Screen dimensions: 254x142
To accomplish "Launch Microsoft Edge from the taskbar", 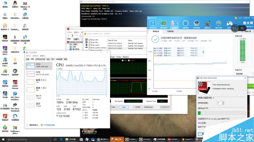I will click(x=61, y=139).
